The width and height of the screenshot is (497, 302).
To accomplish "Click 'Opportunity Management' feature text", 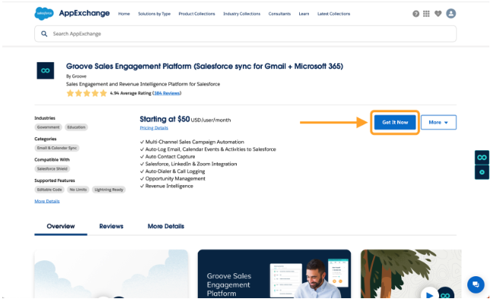I will pyautogui.click(x=175, y=179).
